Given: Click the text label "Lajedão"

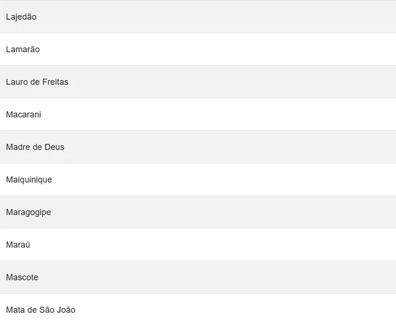Looking at the screenshot, I should pyautogui.click(x=21, y=16).
